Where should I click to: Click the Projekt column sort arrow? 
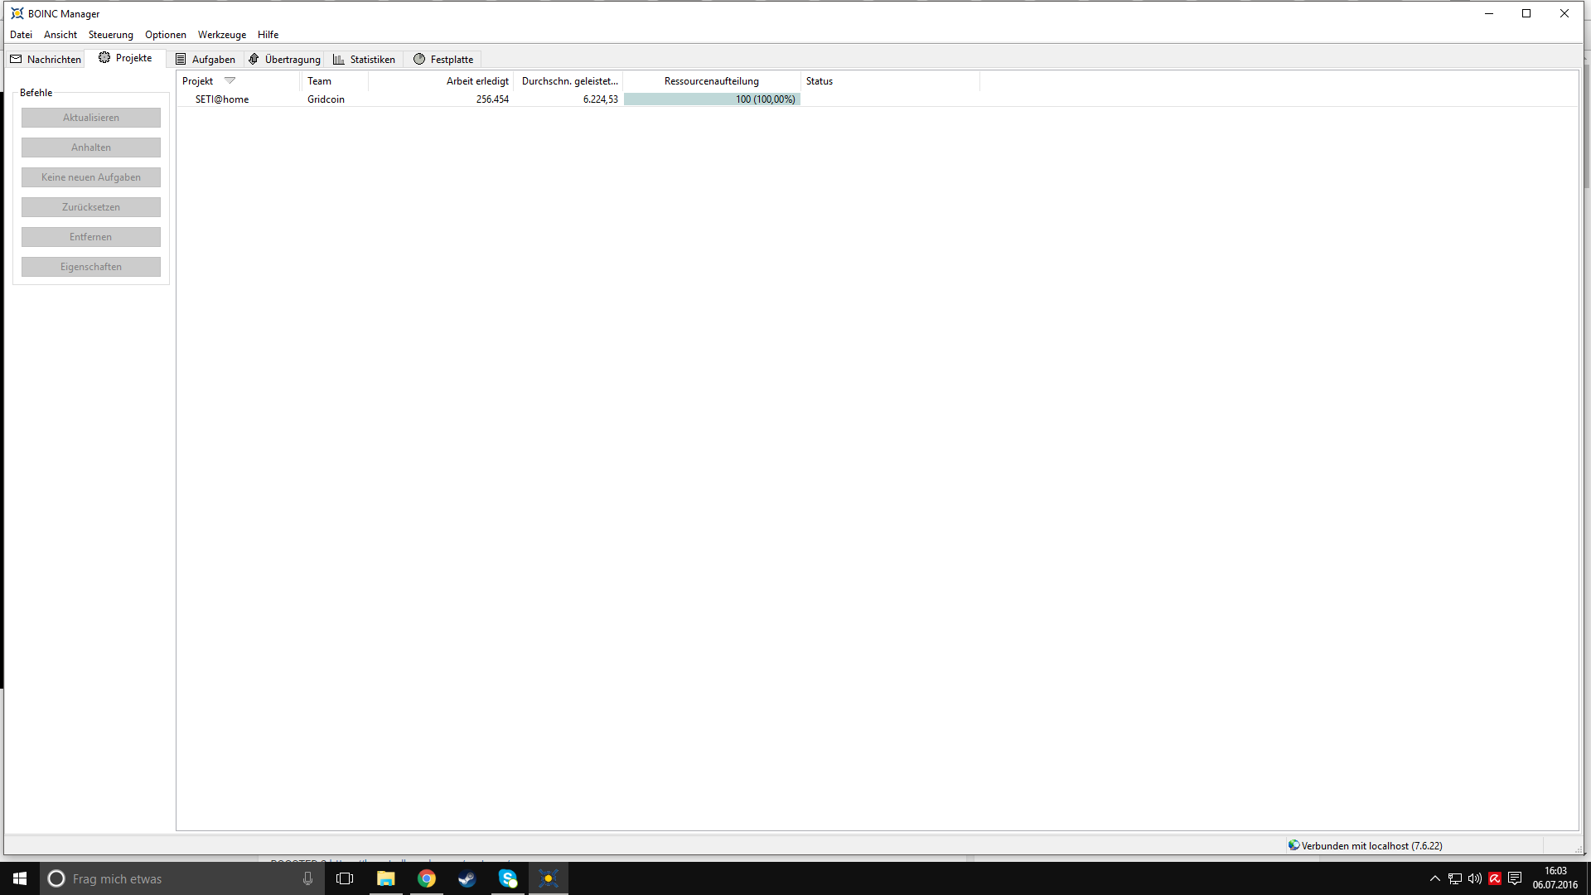click(230, 80)
